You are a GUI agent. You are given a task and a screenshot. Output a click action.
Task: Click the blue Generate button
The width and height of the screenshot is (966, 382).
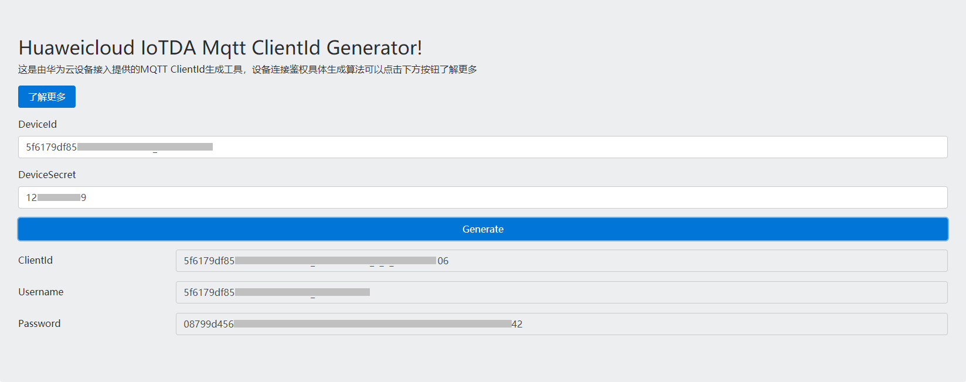(x=483, y=229)
